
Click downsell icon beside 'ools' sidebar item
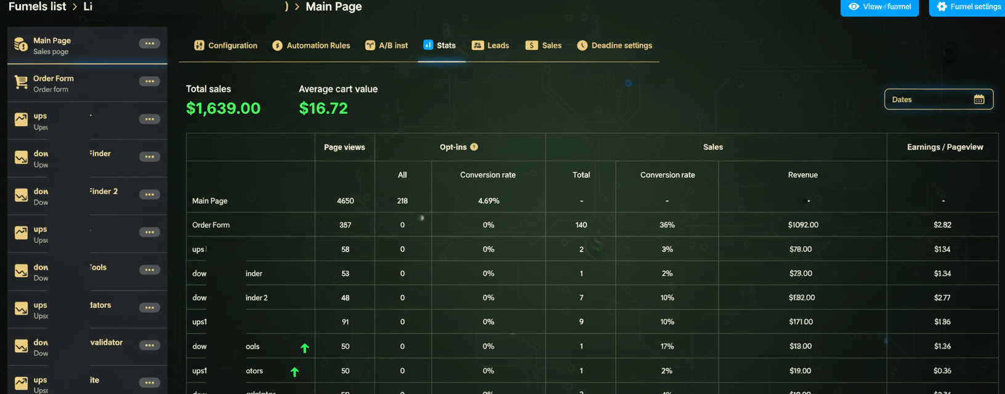tap(21, 271)
